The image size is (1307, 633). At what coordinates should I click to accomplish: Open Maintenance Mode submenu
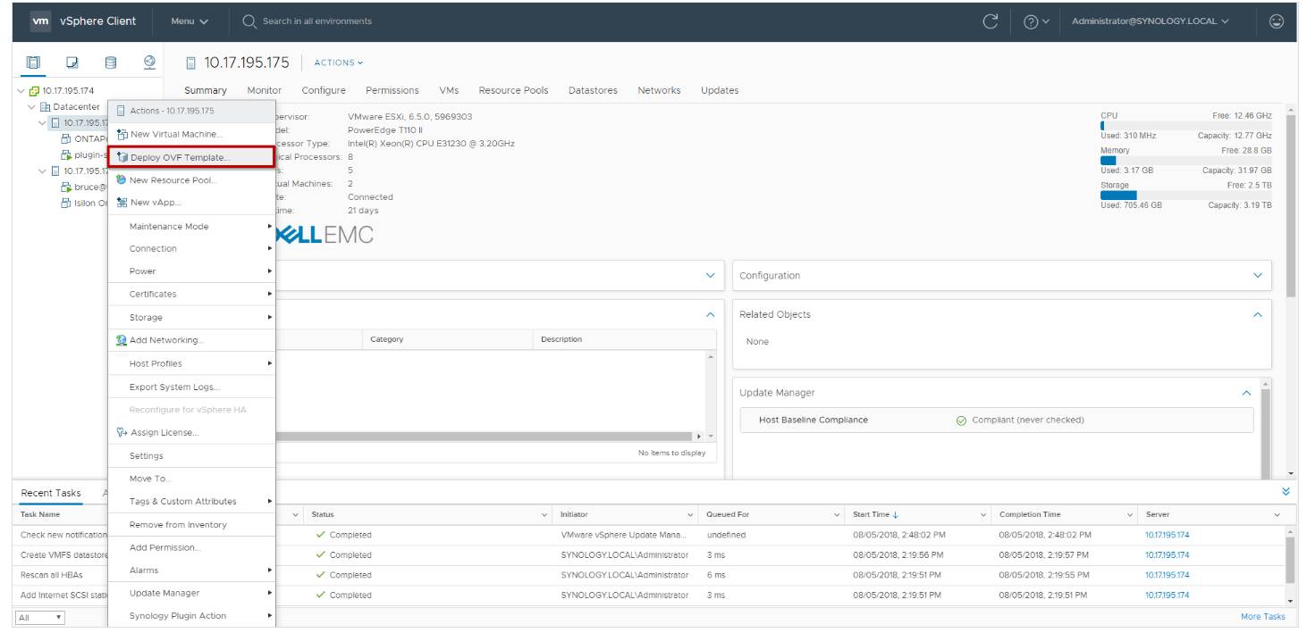point(191,227)
